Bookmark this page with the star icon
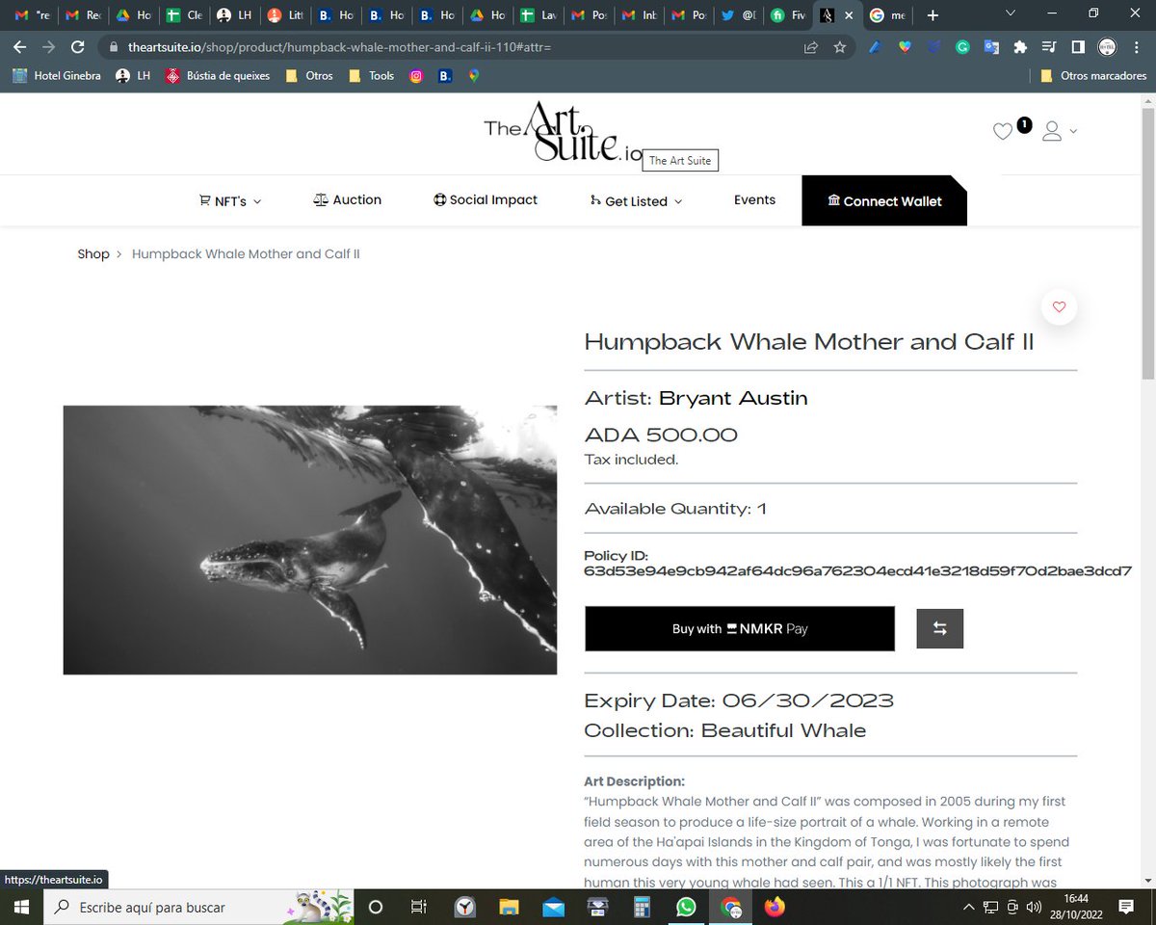The height and width of the screenshot is (925, 1156). [839, 47]
